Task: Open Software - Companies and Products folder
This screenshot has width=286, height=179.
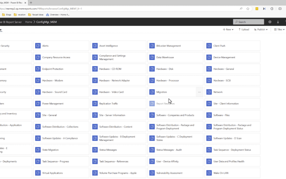Action: pyautogui.click(x=175, y=115)
